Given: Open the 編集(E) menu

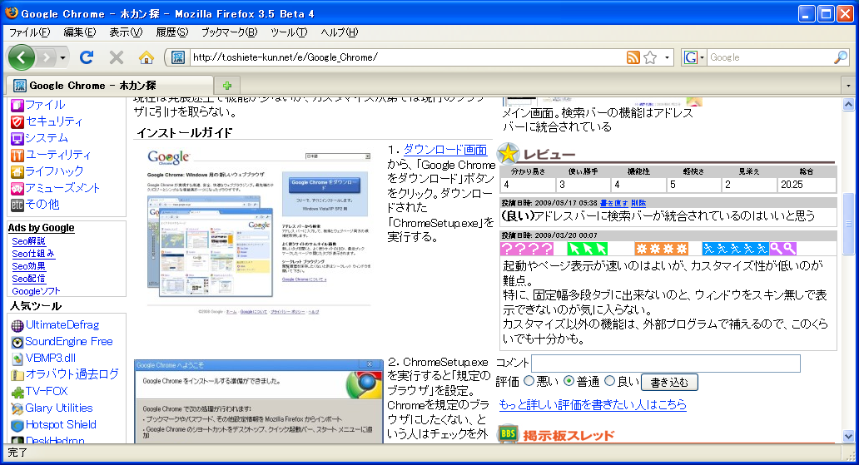Looking at the screenshot, I should 79,32.
